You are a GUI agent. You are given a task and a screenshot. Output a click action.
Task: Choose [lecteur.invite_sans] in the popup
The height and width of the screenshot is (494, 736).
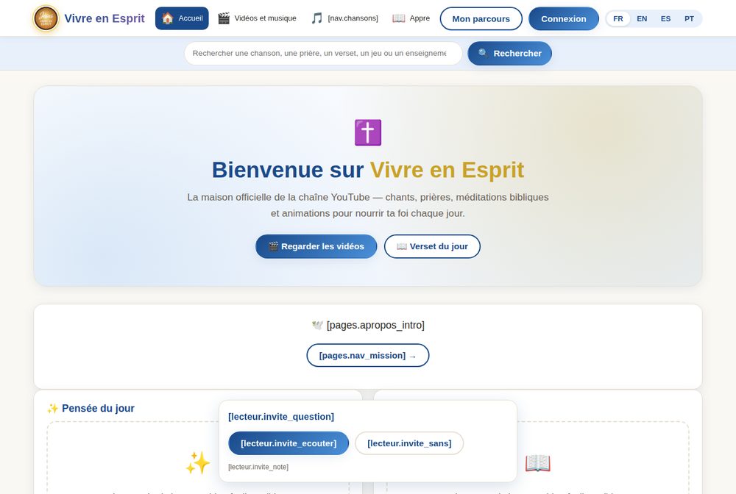point(409,443)
